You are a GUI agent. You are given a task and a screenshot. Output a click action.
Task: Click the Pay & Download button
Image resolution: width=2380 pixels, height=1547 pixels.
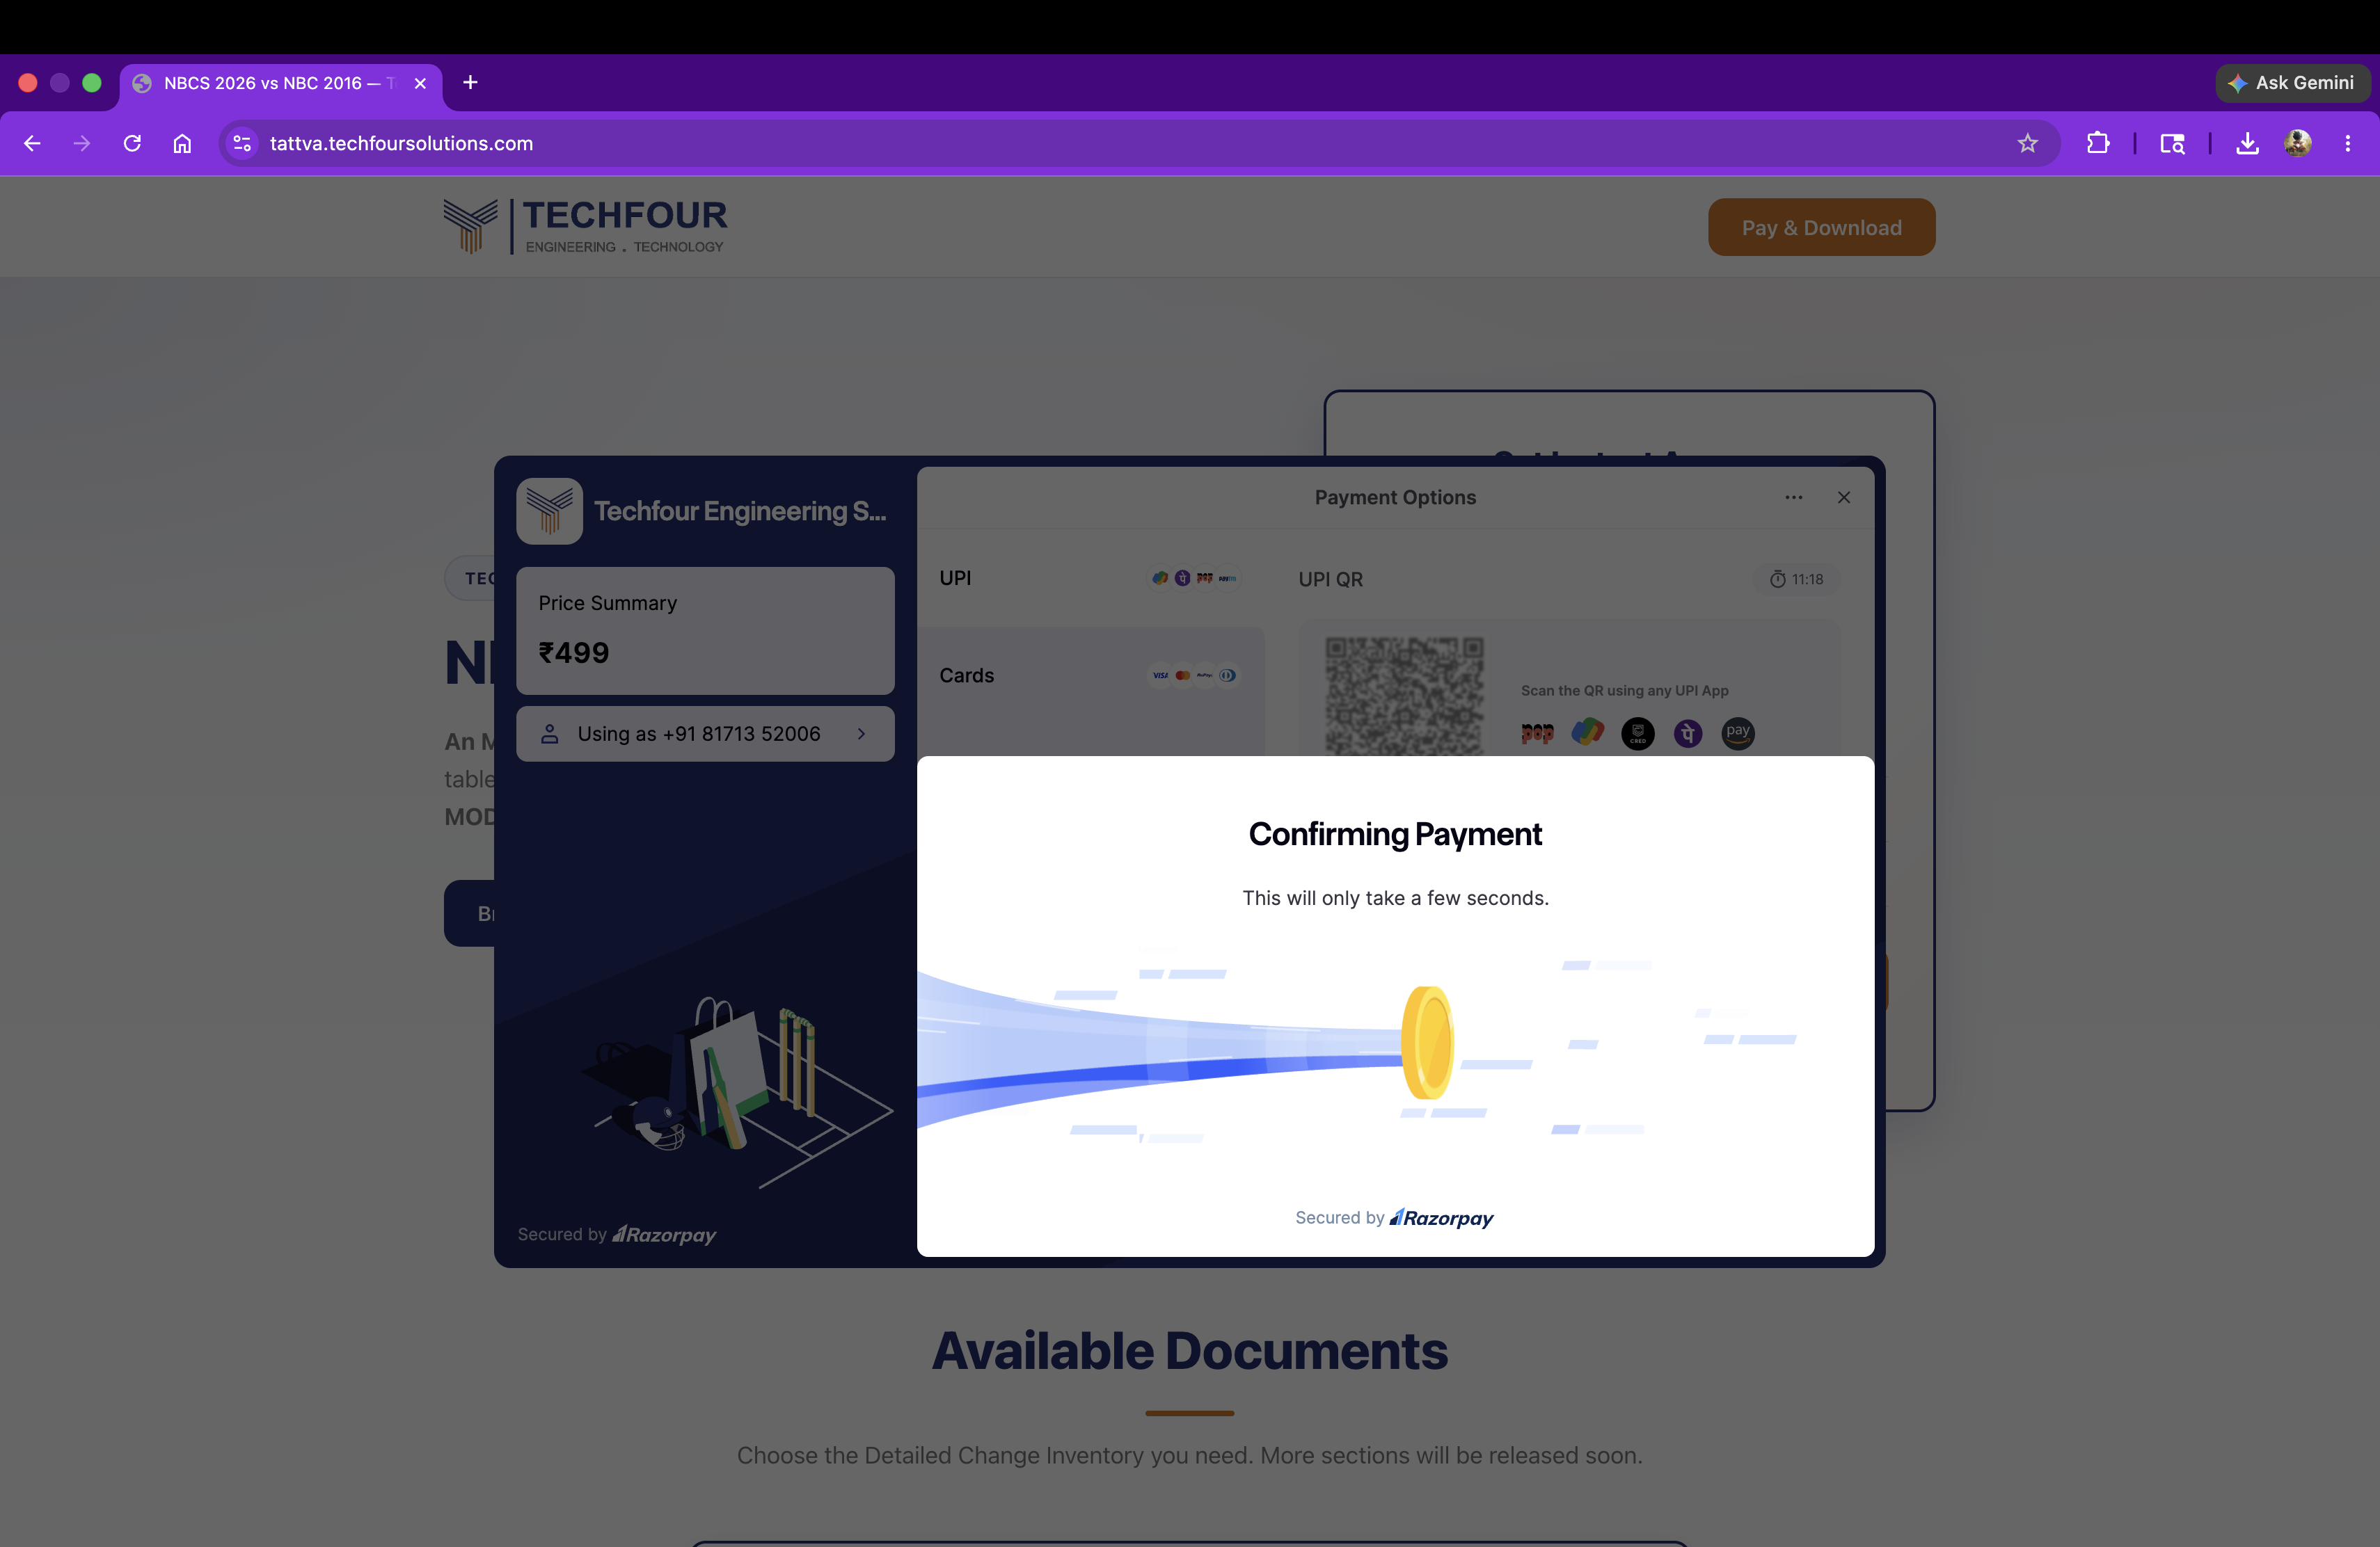tap(1821, 228)
